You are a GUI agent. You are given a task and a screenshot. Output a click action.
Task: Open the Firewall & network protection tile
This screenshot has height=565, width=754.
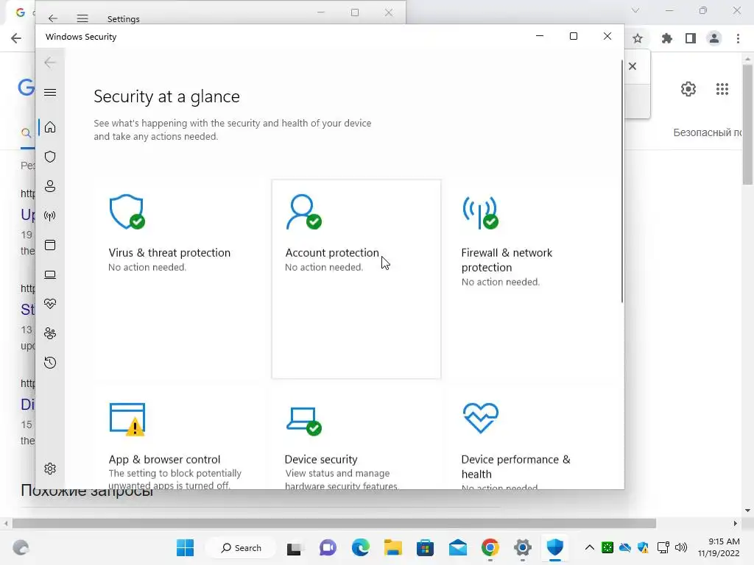point(533,279)
